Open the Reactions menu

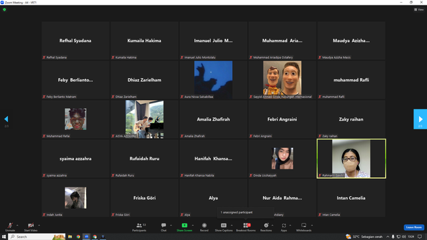pos(266,227)
